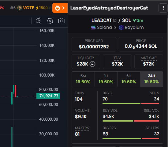The image size is (168, 147).
Task: Click the BUY VOL value $4.9K
Action: click(x=108, y=116)
